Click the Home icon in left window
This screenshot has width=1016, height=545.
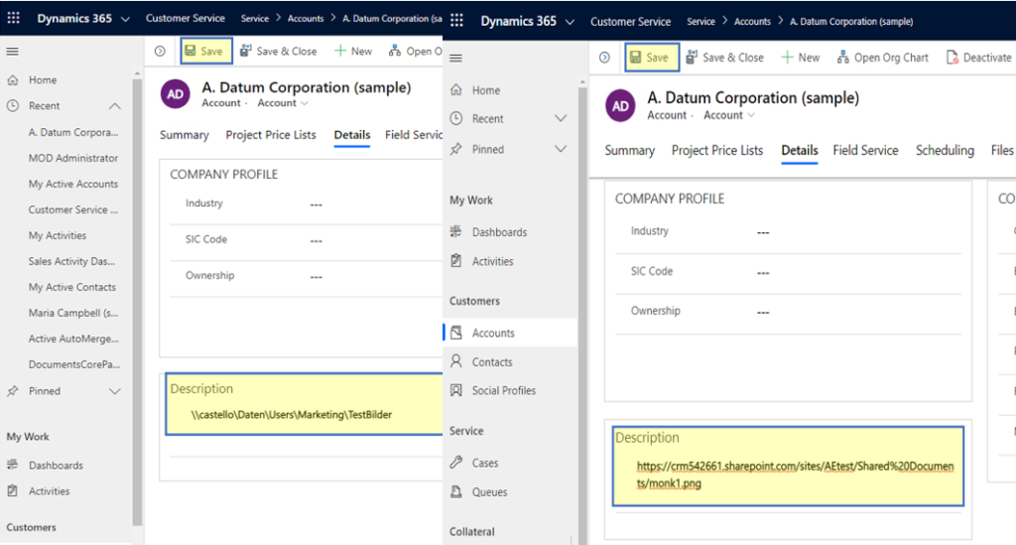12,79
